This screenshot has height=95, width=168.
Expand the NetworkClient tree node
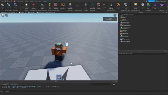[119, 22]
